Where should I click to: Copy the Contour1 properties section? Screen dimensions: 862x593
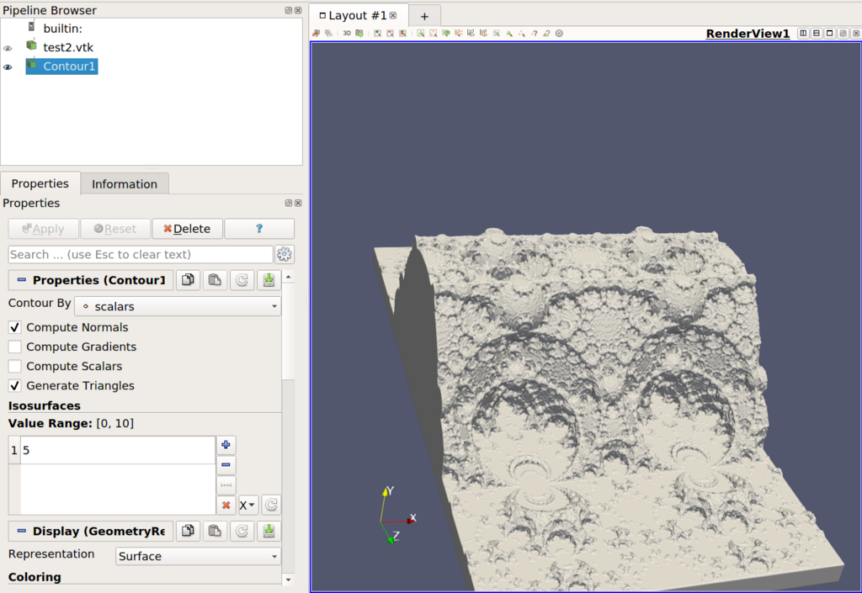pos(188,280)
